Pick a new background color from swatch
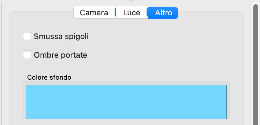This screenshot has height=125, width=260. [x=126, y=102]
